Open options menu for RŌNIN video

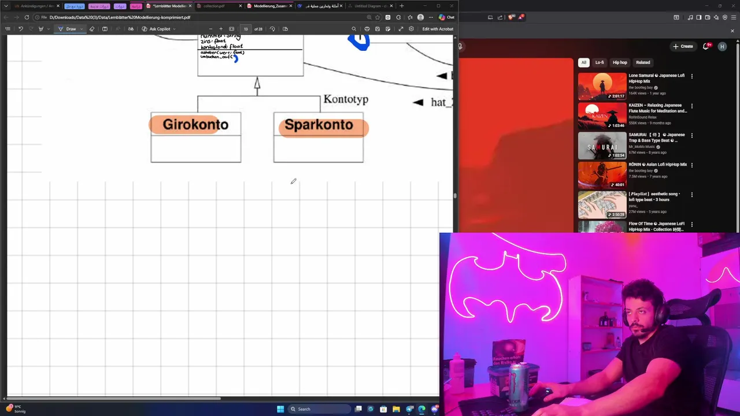point(691,165)
